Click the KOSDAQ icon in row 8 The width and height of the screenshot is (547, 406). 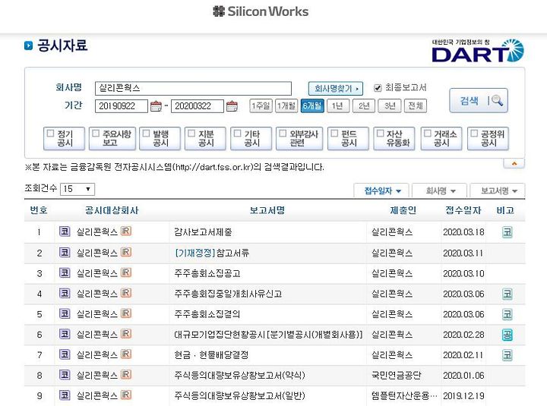point(65,375)
